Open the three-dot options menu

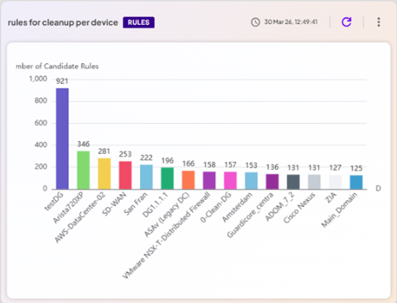[378, 22]
